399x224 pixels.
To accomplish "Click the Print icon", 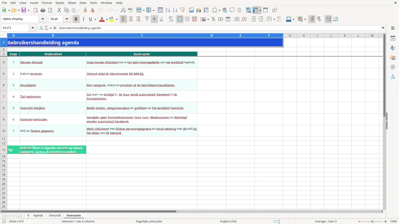I will [x=43, y=10].
